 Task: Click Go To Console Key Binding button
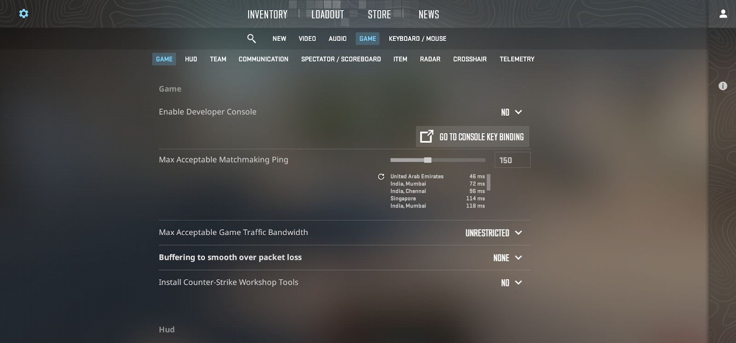click(x=472, y=136)
